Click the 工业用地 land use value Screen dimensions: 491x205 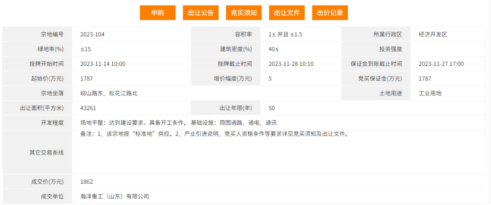click(x=430, y=93)
